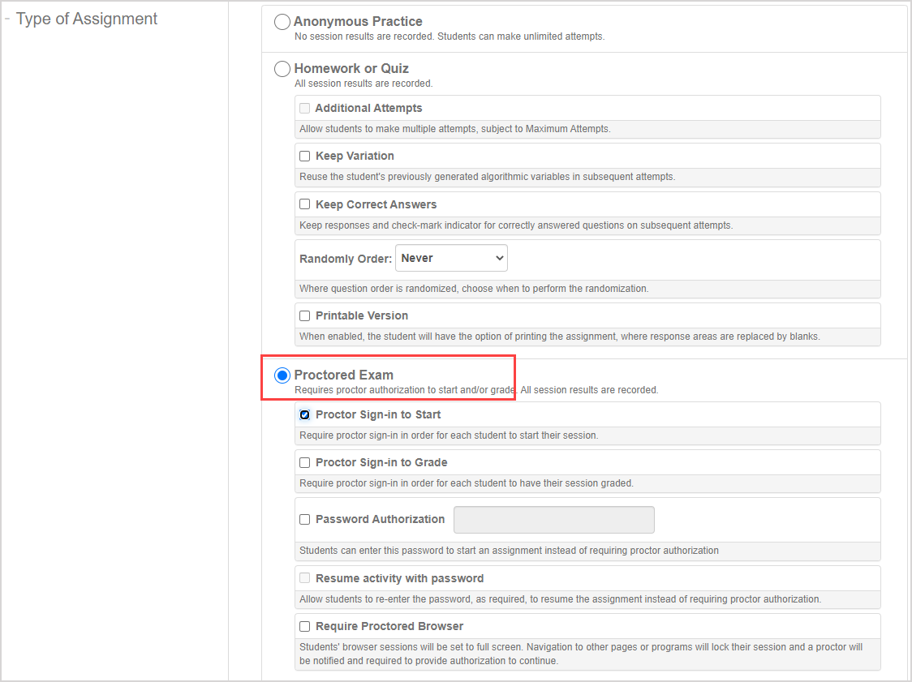Tick the Additional Attempts checkbox
The image size is (912, 682).
(305, 108)
